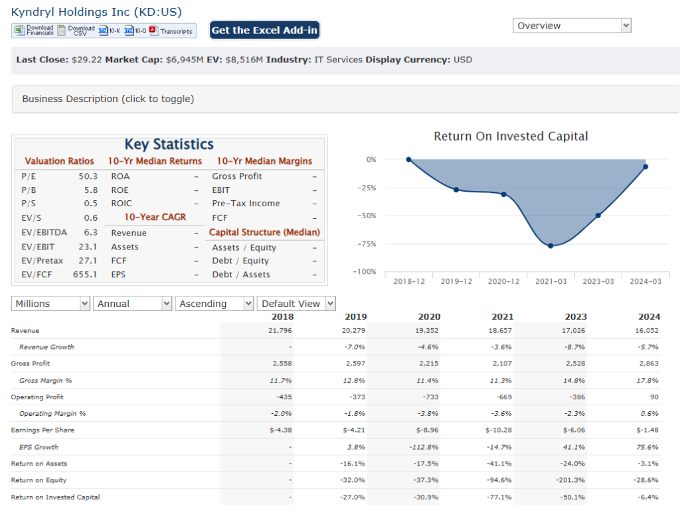This screenshot has width=680, height=512.
Task: Click the EV/Pretax value 27.1
Action: click(88, 261)
